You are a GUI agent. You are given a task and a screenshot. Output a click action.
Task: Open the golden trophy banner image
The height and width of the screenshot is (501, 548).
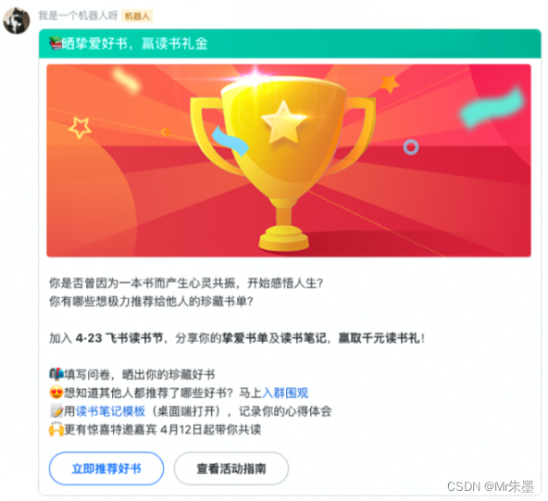[x=288, y=160]
